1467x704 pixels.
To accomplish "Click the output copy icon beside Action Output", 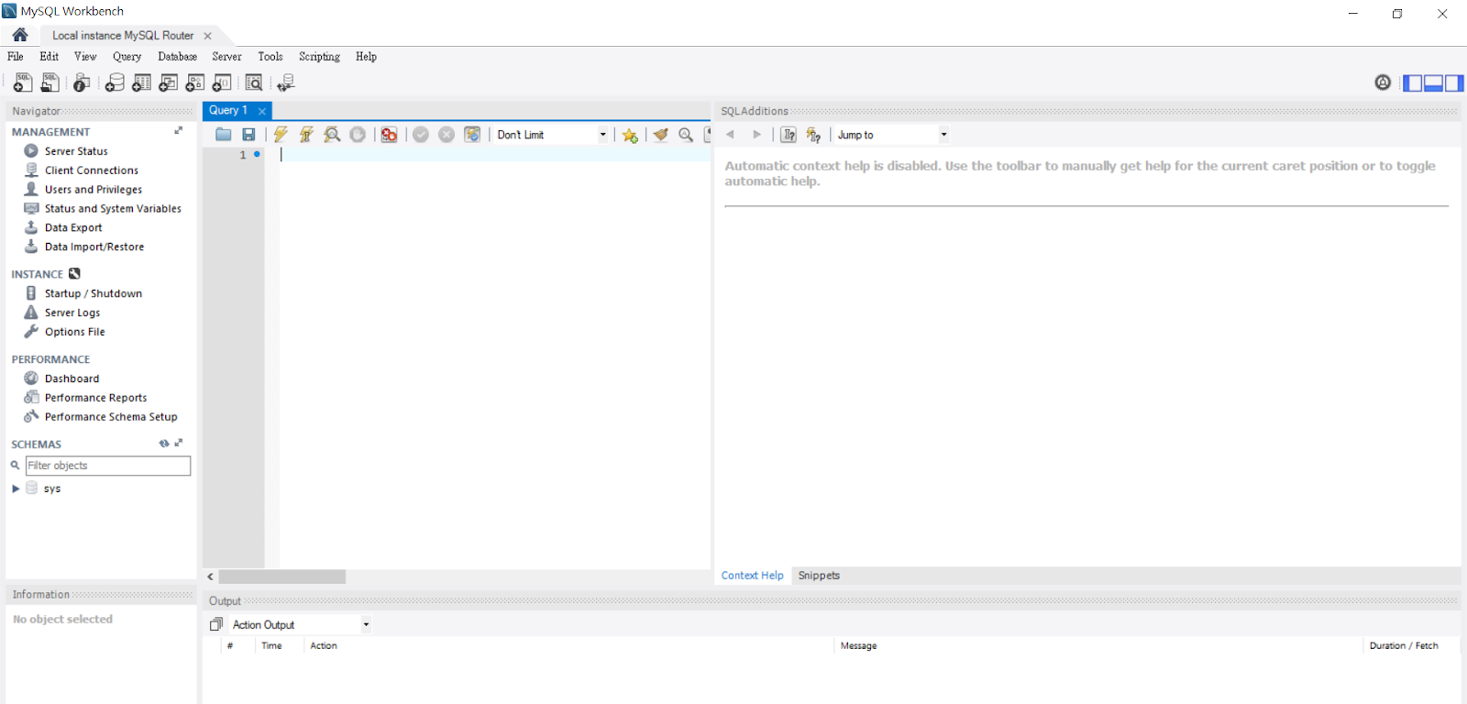I will click(x=216, y=624).
